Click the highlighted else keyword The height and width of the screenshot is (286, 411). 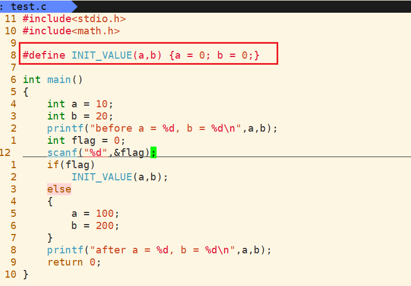(59, 189)
